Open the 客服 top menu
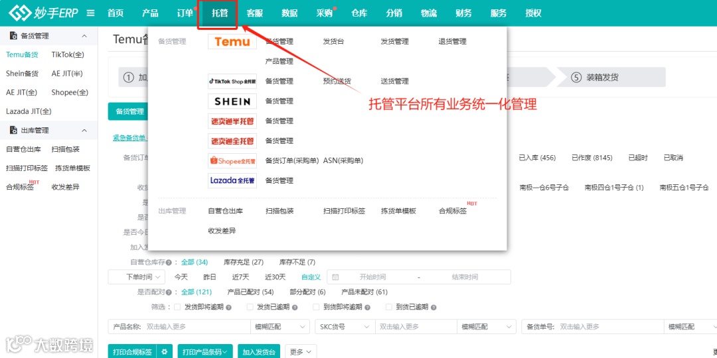 click(255, 13)
